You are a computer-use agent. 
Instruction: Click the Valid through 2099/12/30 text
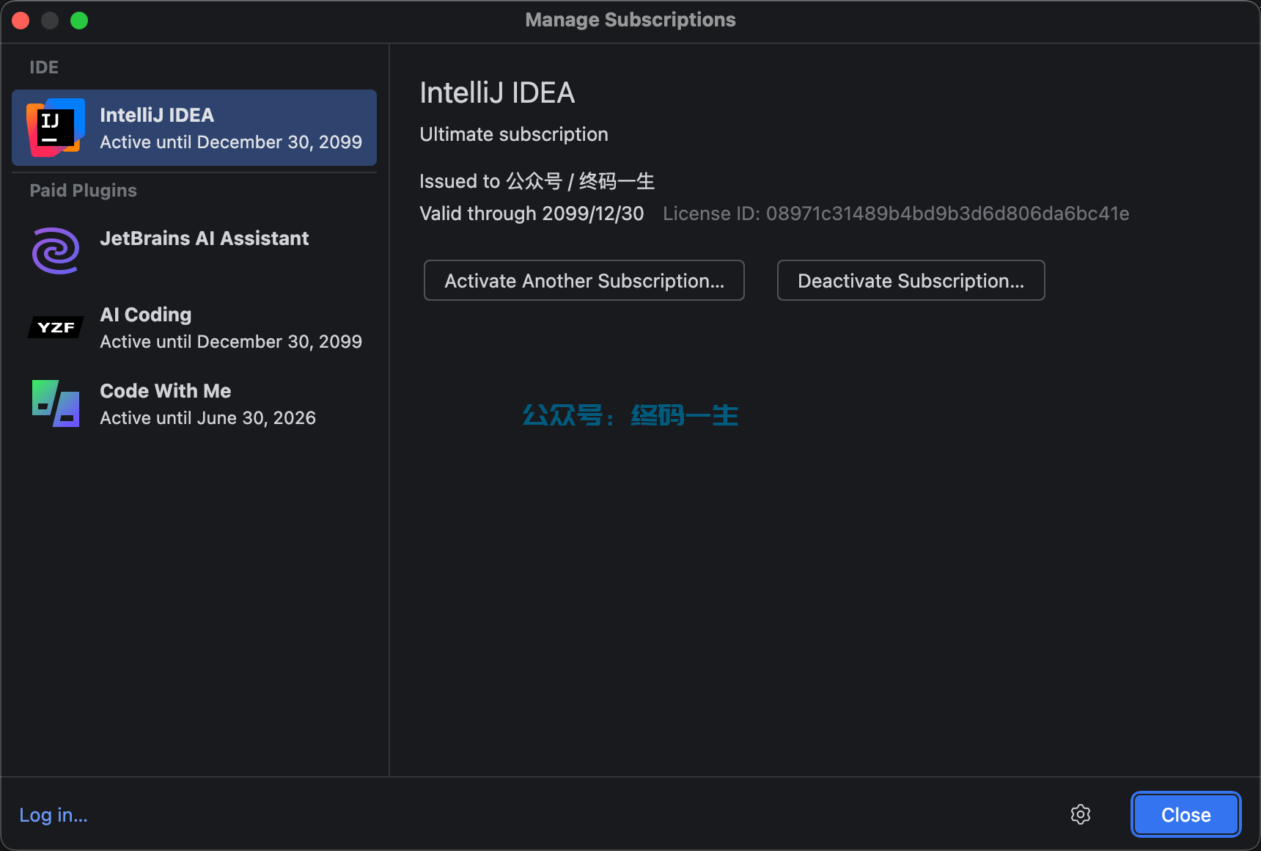(531, 213)
